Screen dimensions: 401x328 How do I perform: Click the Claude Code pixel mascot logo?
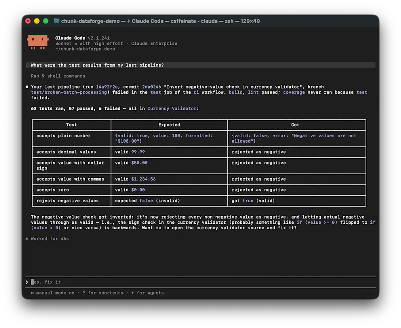(38, 42)
